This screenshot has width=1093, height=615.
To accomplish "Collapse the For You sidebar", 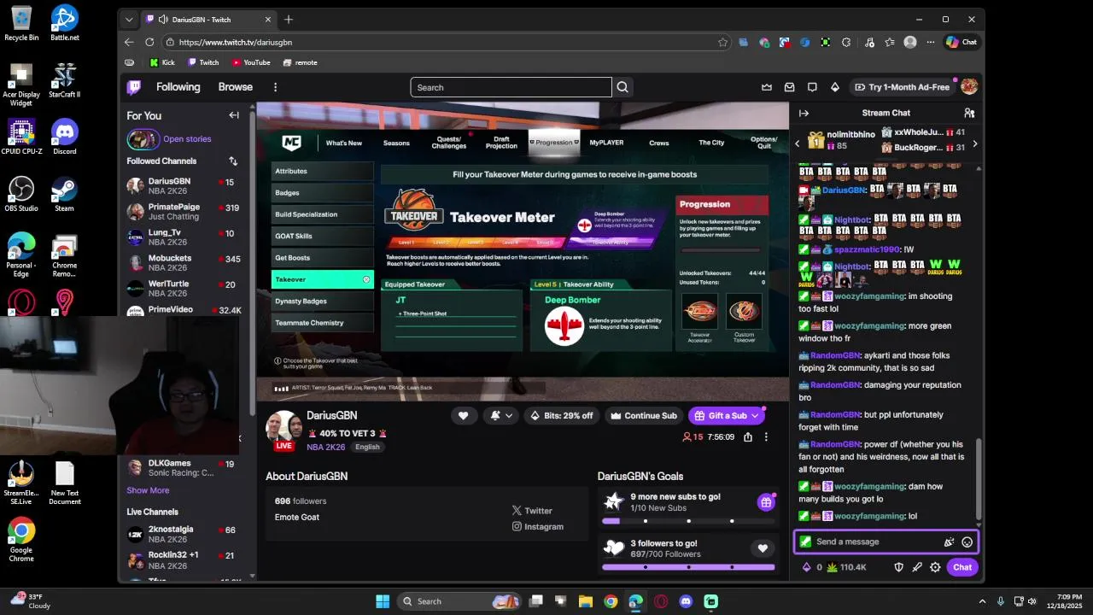I will click(234, 115).
